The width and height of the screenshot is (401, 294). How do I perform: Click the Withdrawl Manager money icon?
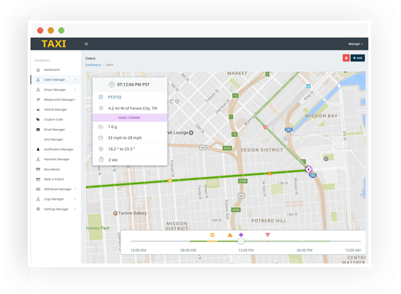tap(38, 189)
